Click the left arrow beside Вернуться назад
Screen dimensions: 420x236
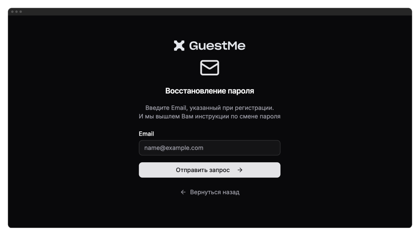coord(183,192)
